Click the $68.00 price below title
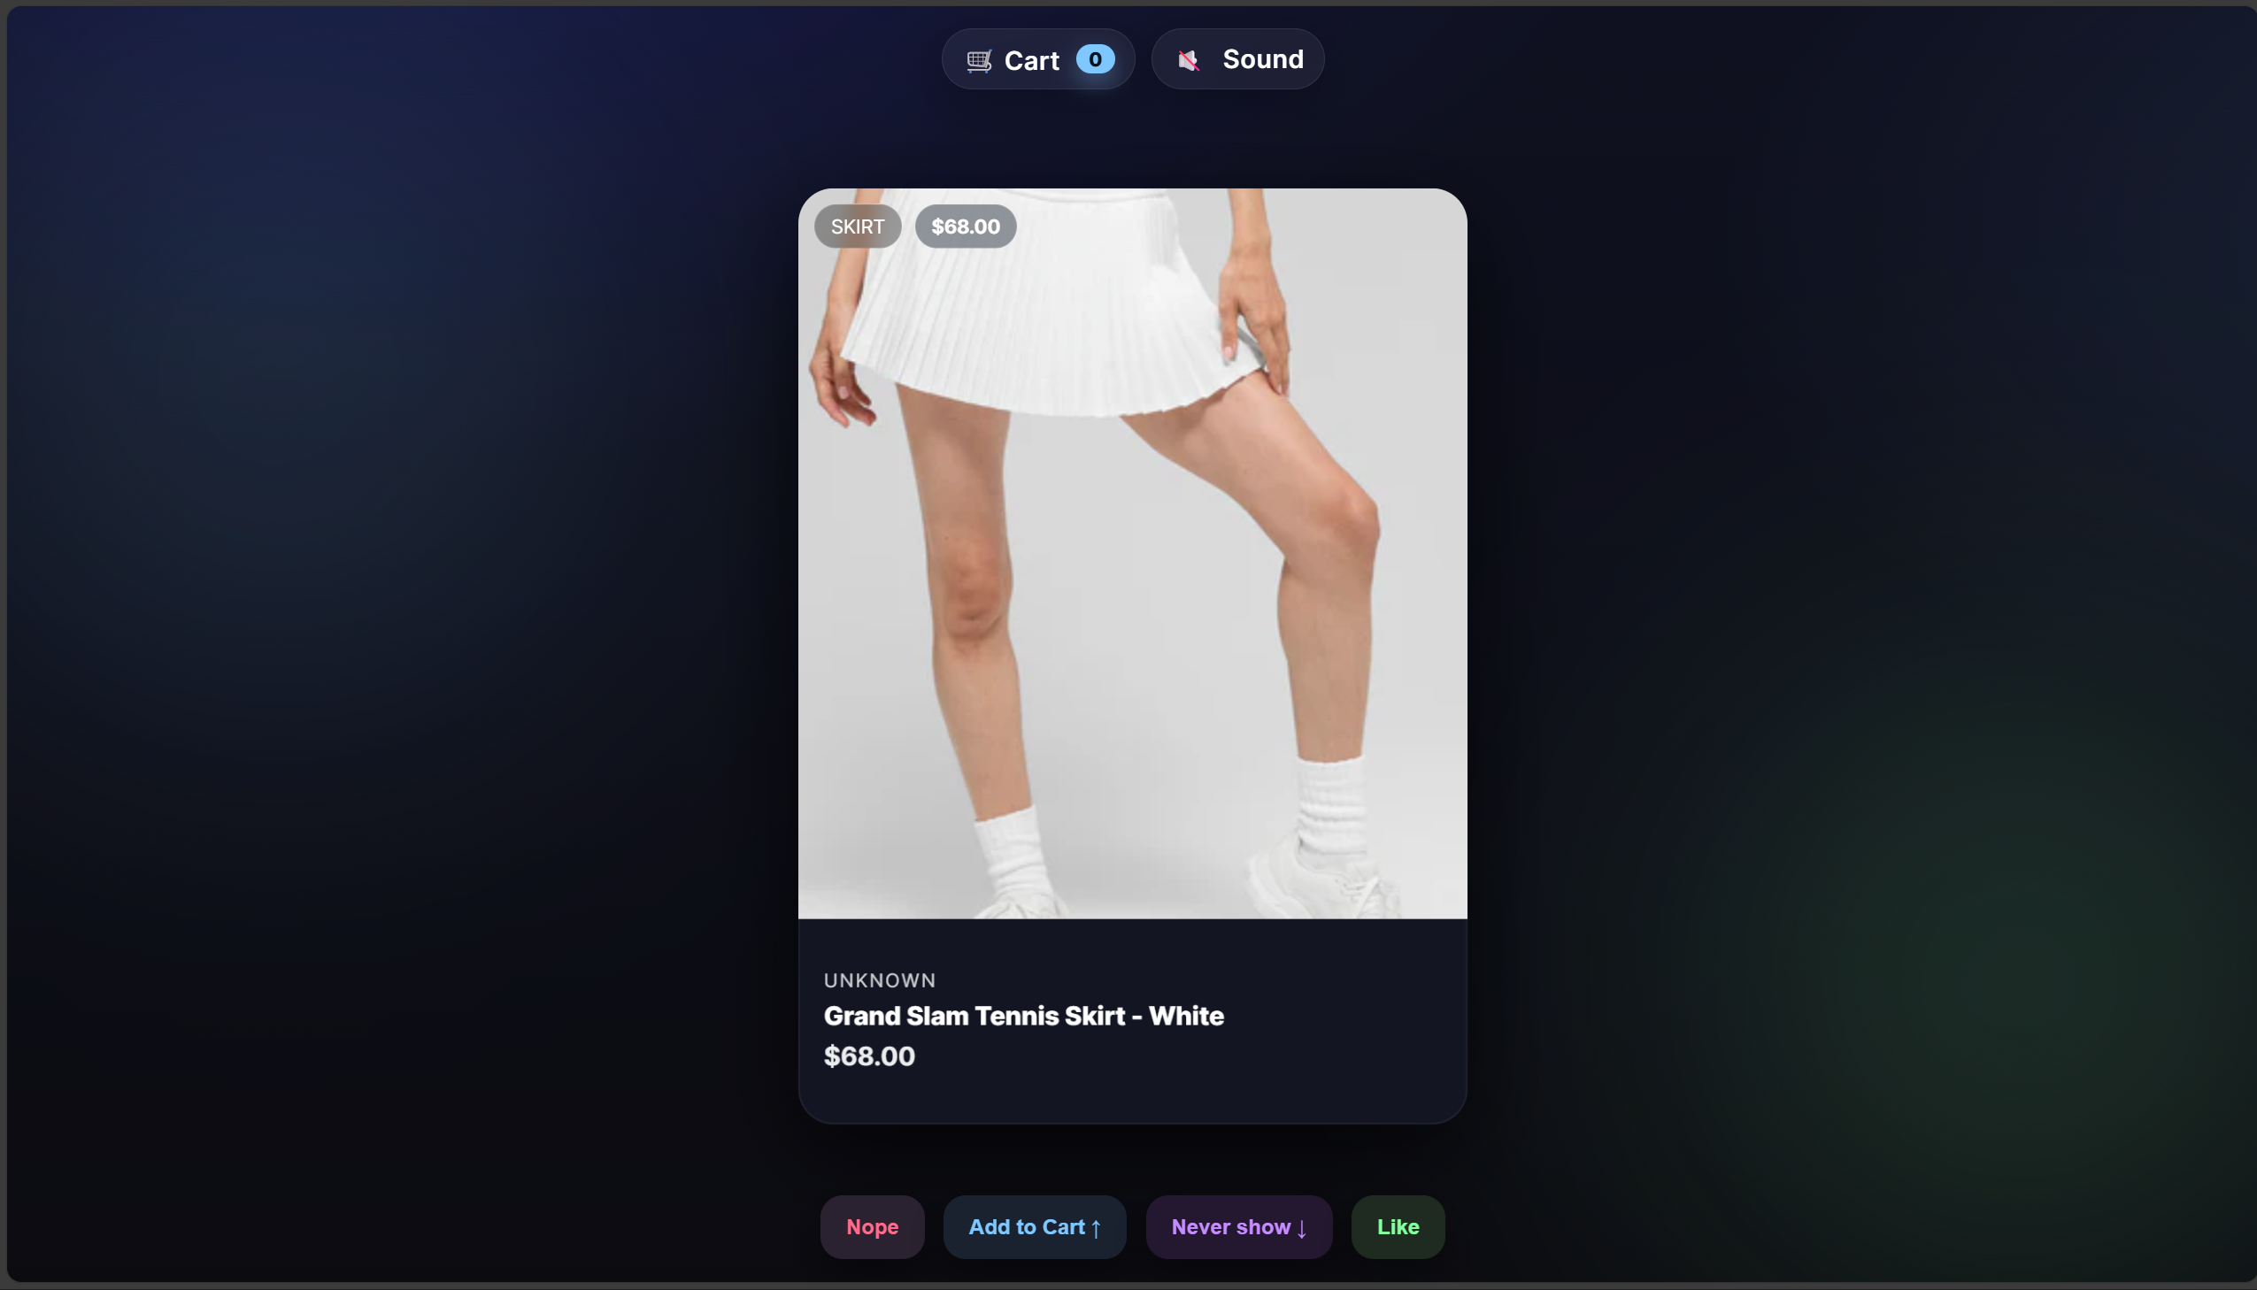This screenshot has width=2257, height=1290. click(x=868, y=1056)
